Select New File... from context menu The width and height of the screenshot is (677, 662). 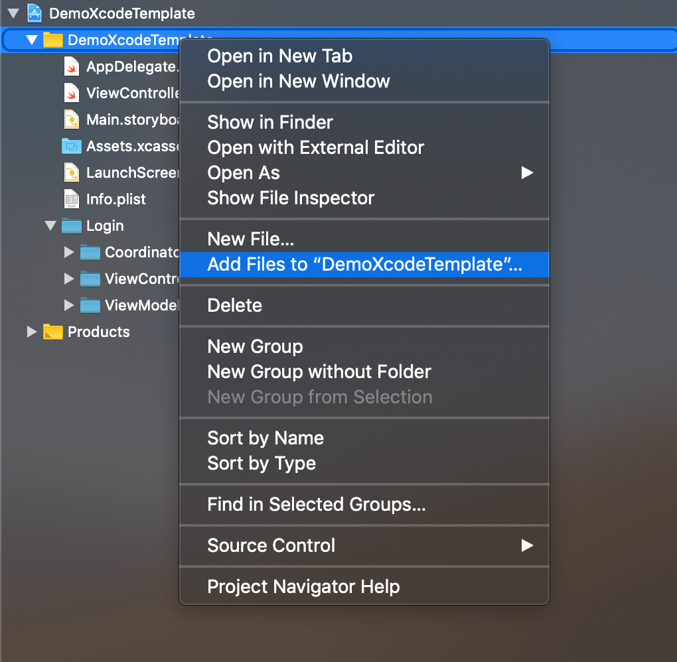pyautogui.click(x=364, y=239)
